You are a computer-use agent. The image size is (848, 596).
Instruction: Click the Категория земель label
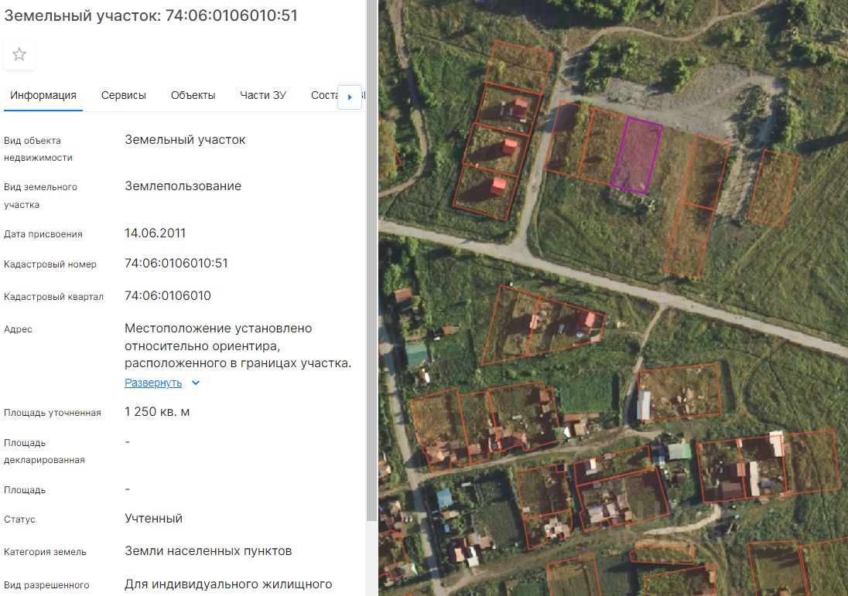tap(45, 552)
